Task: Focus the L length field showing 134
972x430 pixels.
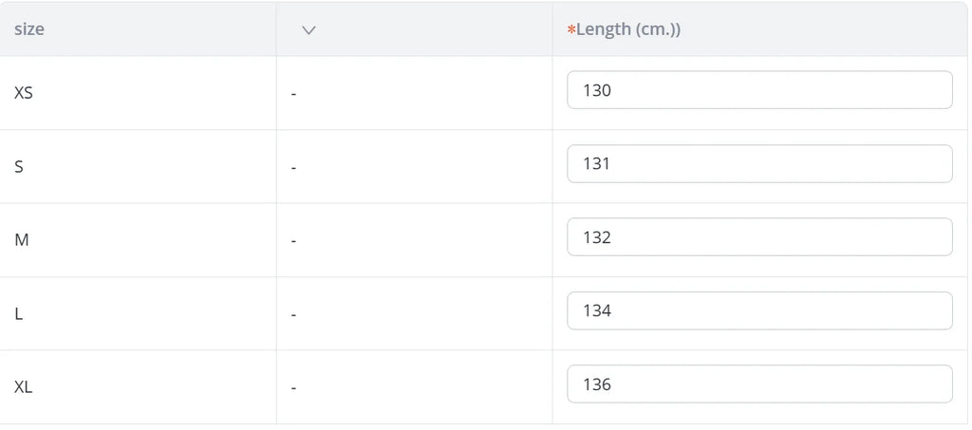Action: 759,310
